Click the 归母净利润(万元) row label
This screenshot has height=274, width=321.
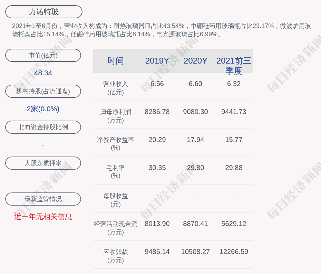[x=116, y=116]
